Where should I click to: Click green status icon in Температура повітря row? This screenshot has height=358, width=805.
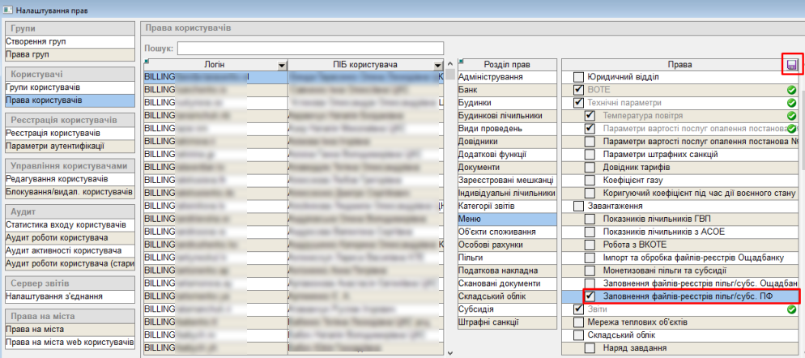coord(791,116)
